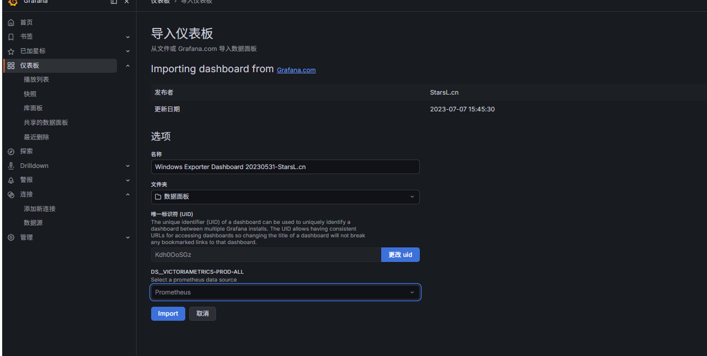Screen dimensions: 707x356
Task: Open Drilldown in the sidebar
Action: tap(34, 166)
